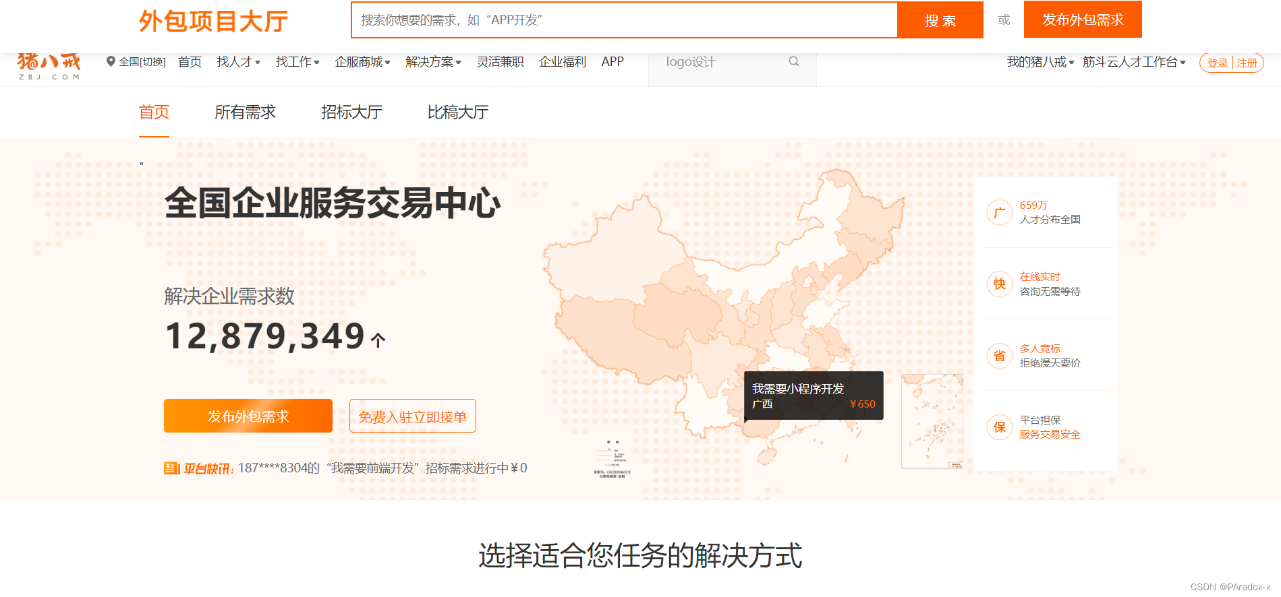Expand the 筋斗云人才工作台 menu
This screenshot has width=1281, height=597.
[1134, 62]
